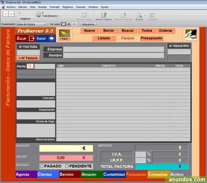Click the record navigation book icon

8,14
